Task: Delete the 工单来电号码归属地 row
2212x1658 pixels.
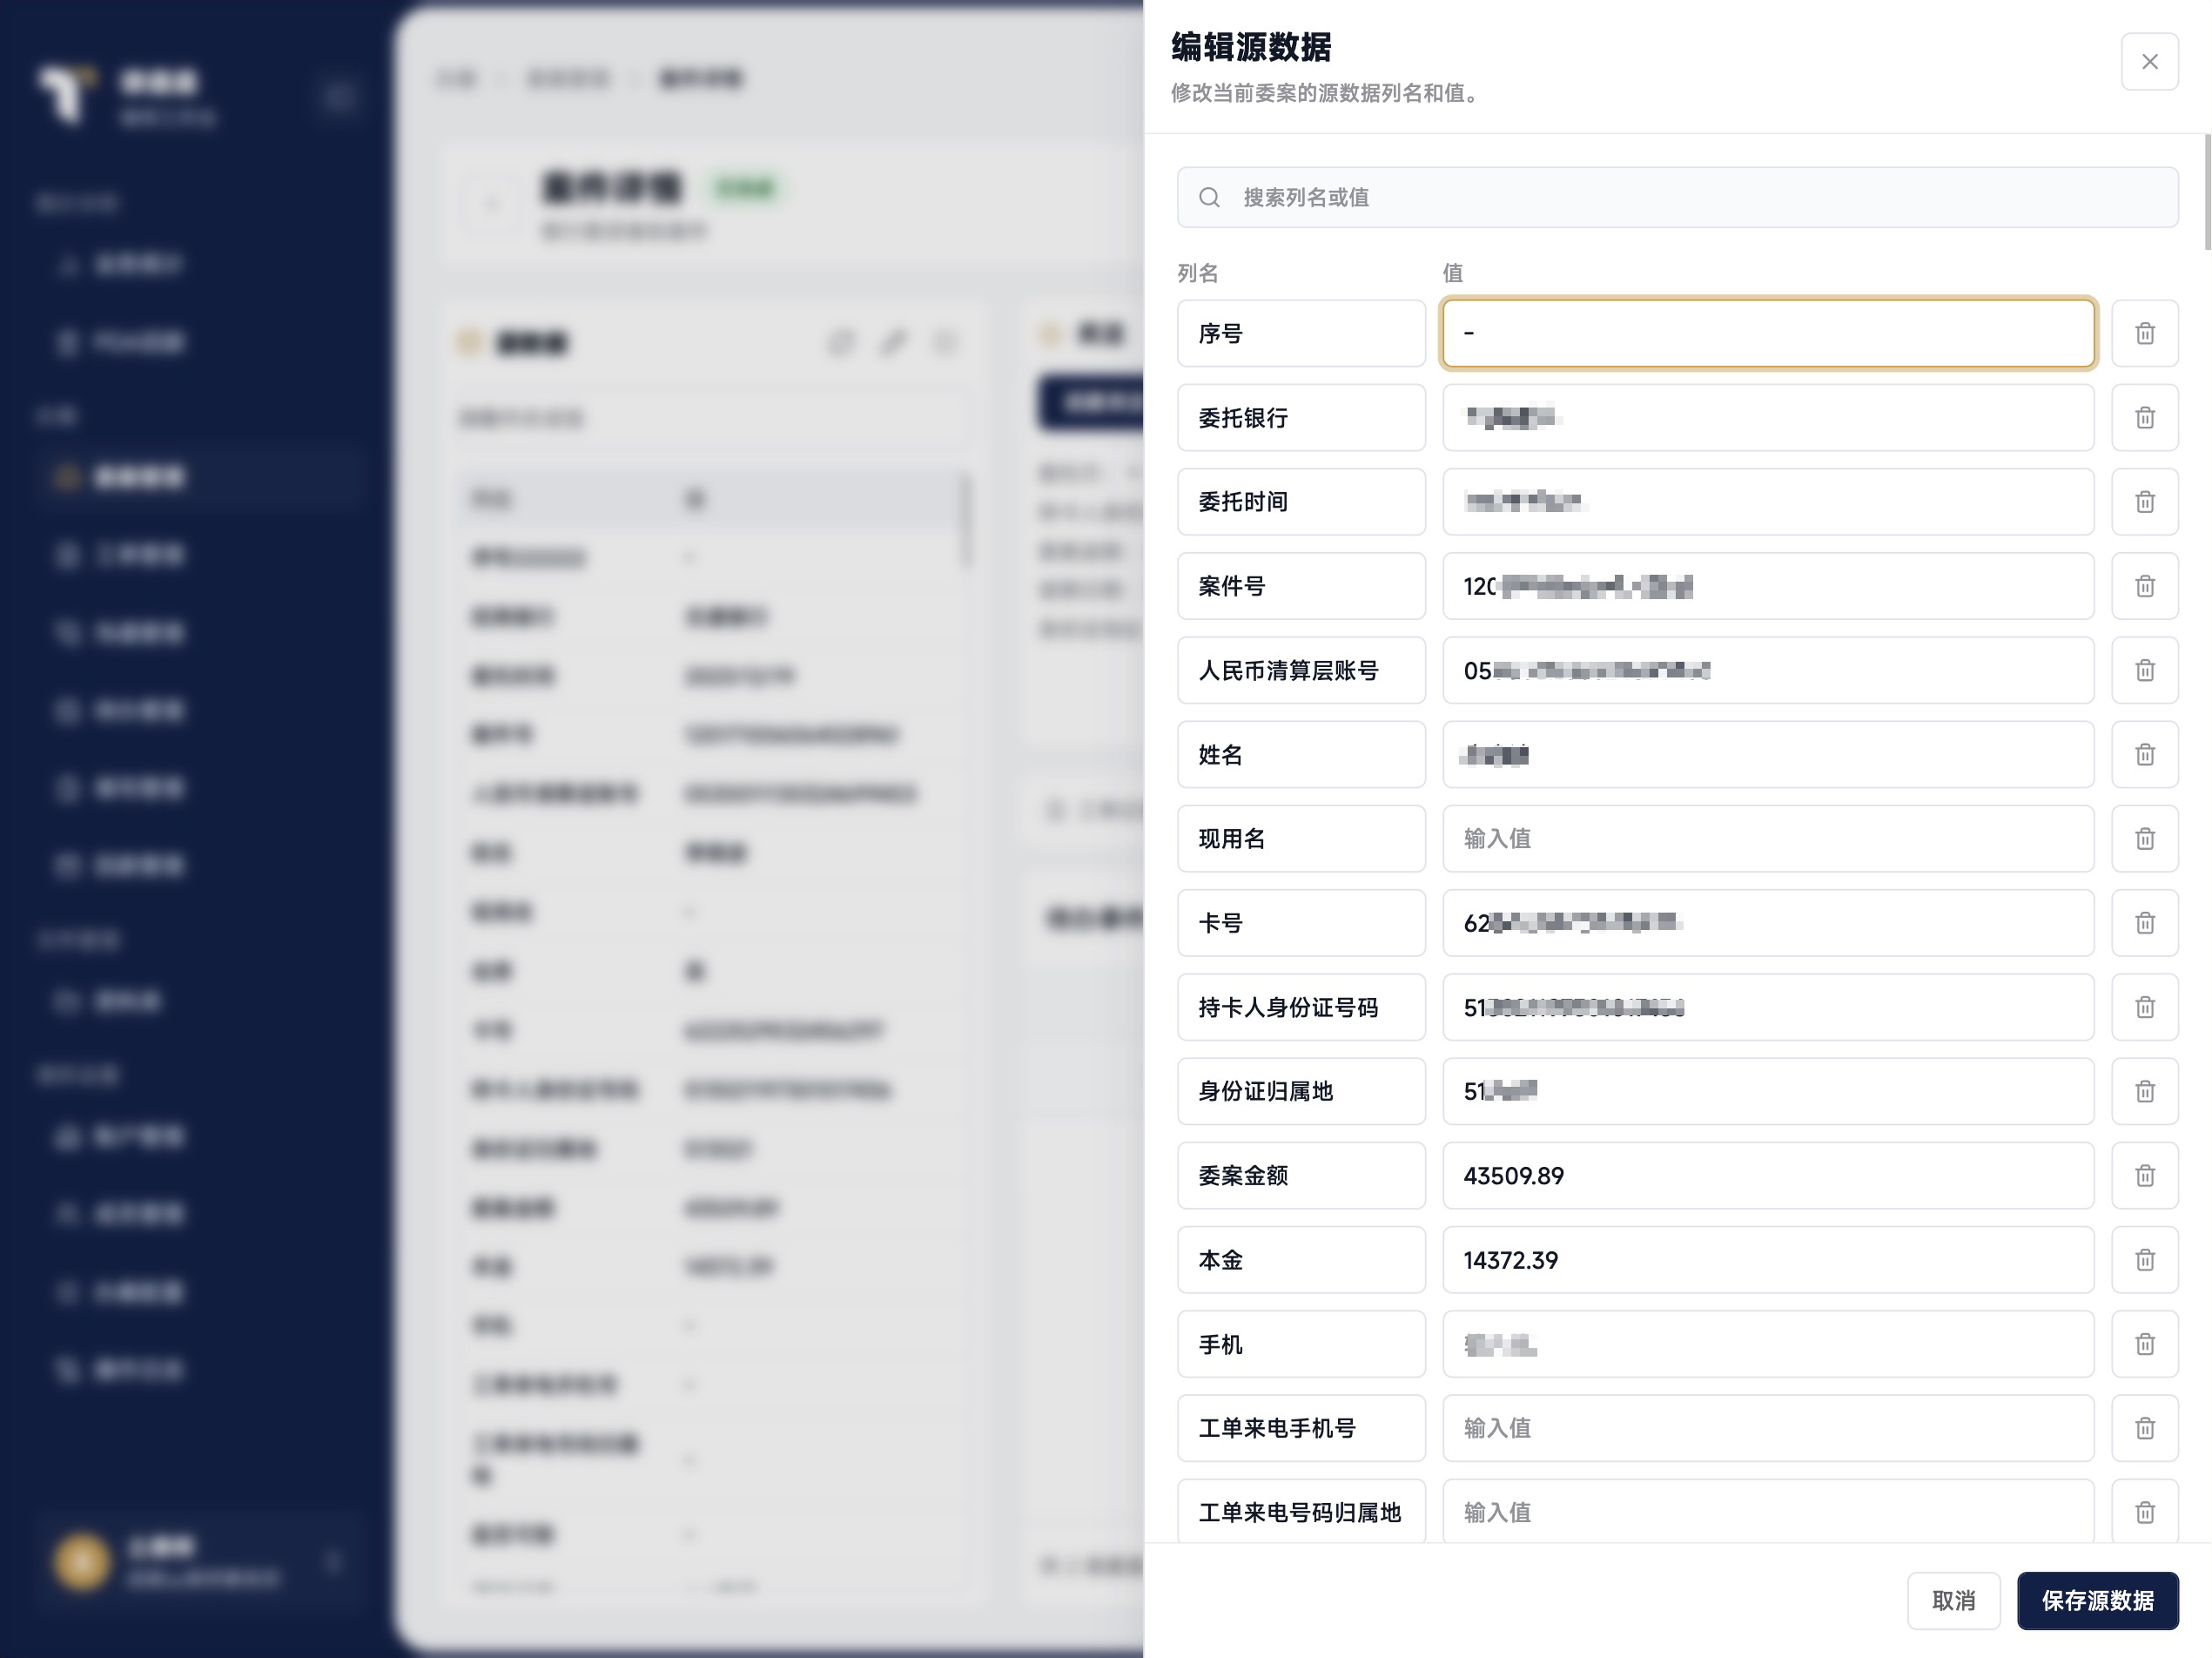Action: 2144,1511
